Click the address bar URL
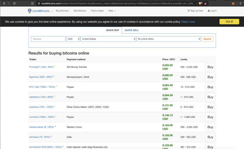 [118, 3]
